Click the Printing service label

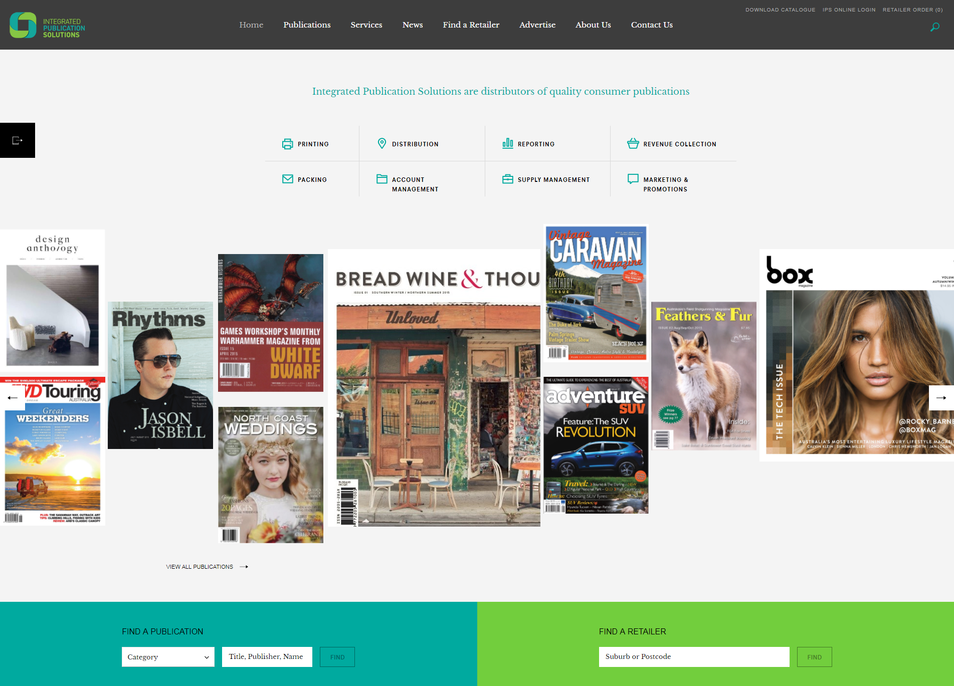[x=313, y=144]
